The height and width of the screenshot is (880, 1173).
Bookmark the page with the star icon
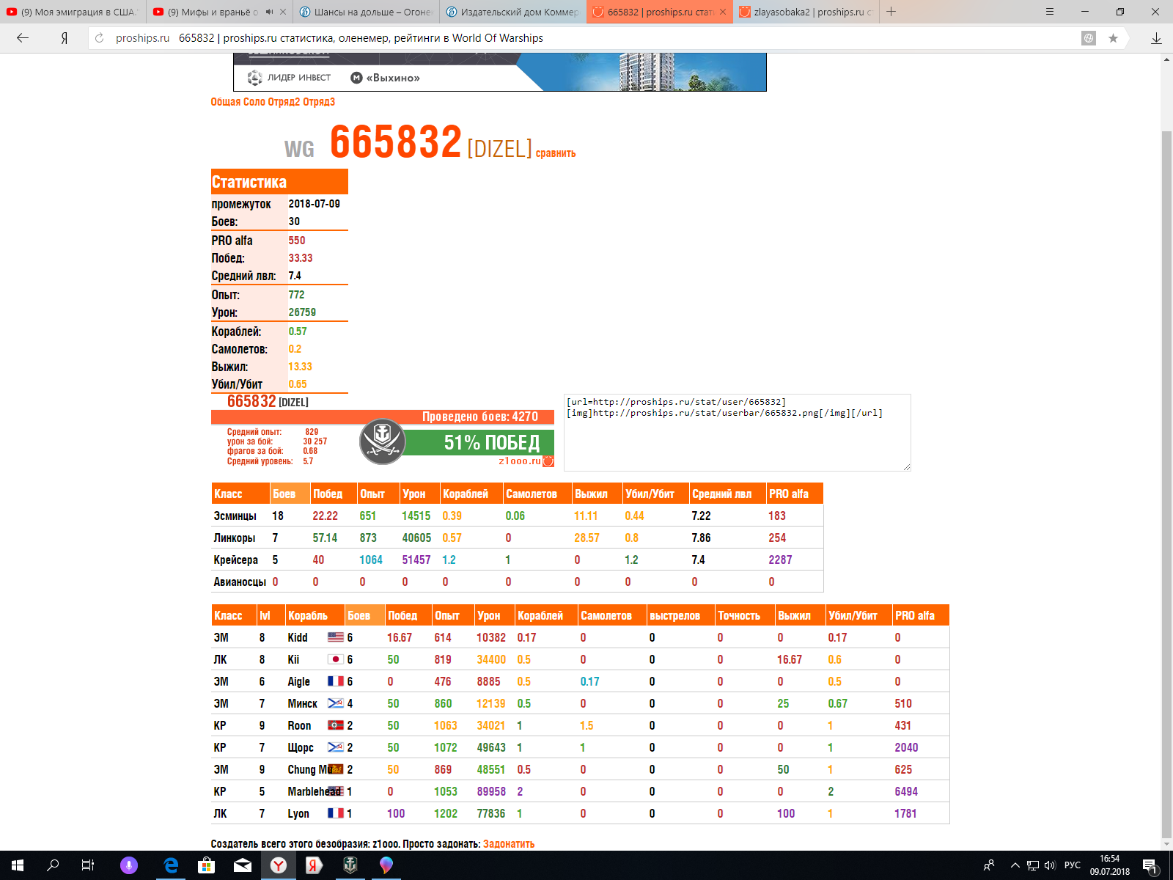click(x=1113, y=38)
